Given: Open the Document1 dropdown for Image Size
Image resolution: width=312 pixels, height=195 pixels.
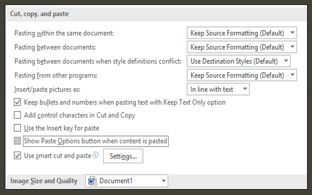Looking at the screenshot, I should pos(127,181).
